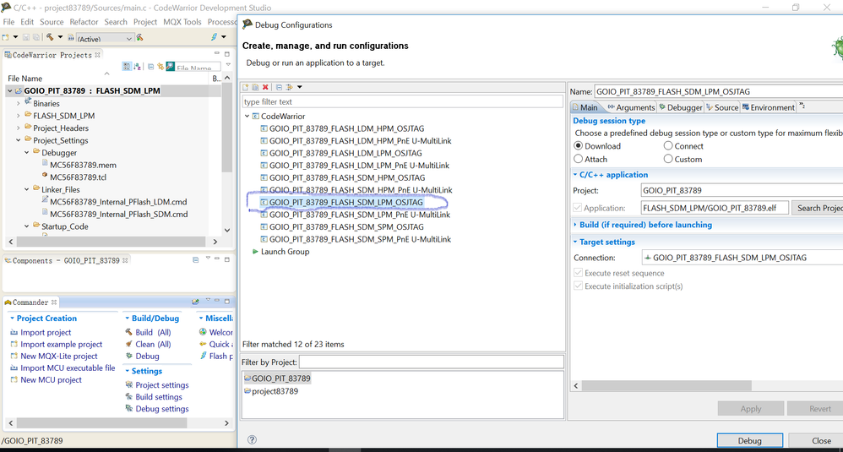Open the (Active) build configuration combo box
The width and height of the screenshot is (843, 452).
tap(104, 38)
